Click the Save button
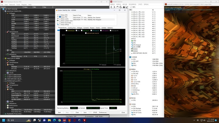This screenshot has width=219, height=123. pyautogui.click(x=85, y=112)
